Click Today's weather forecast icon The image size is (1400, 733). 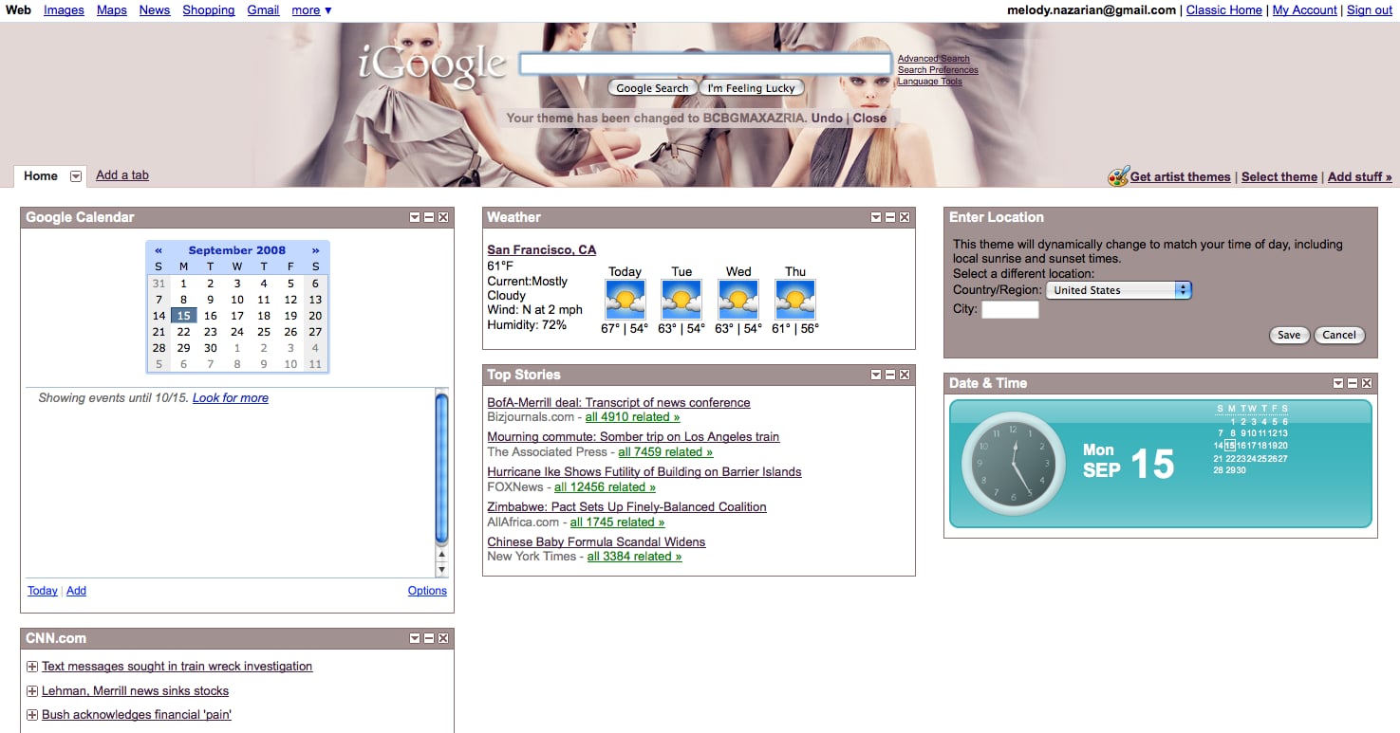pos(625,300)
